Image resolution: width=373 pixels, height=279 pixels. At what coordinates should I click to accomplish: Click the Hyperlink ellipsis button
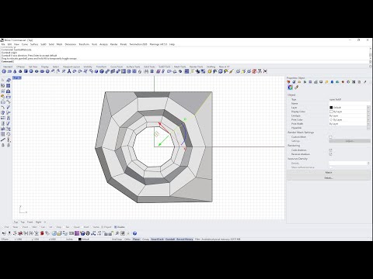tap(368, 128)
